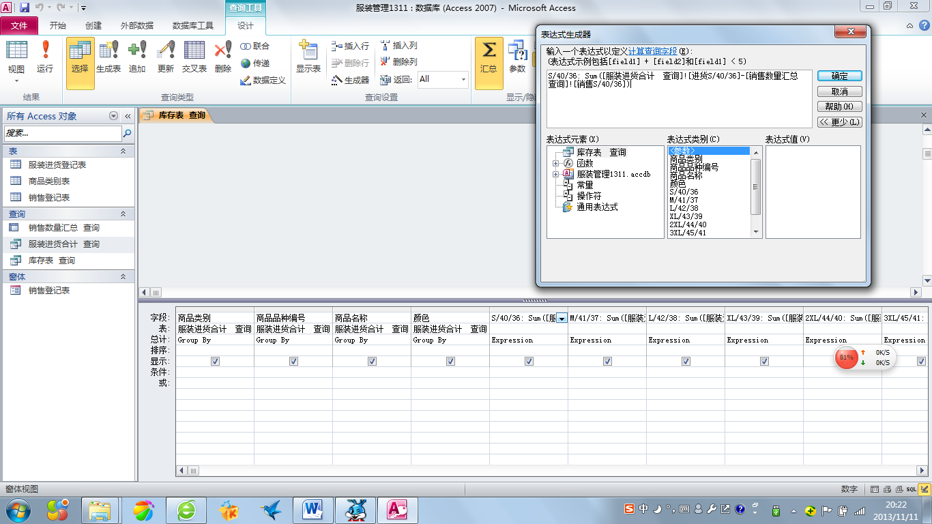Image resolution: width=932 pixels, height=524 pixels.
Task: Click the Update (更新) query icon
Action: [x=166, y=56]
